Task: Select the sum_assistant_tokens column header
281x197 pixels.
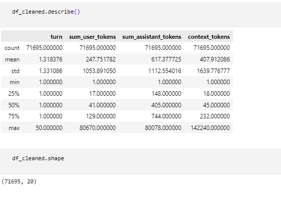Action: [x=152, y=37]
